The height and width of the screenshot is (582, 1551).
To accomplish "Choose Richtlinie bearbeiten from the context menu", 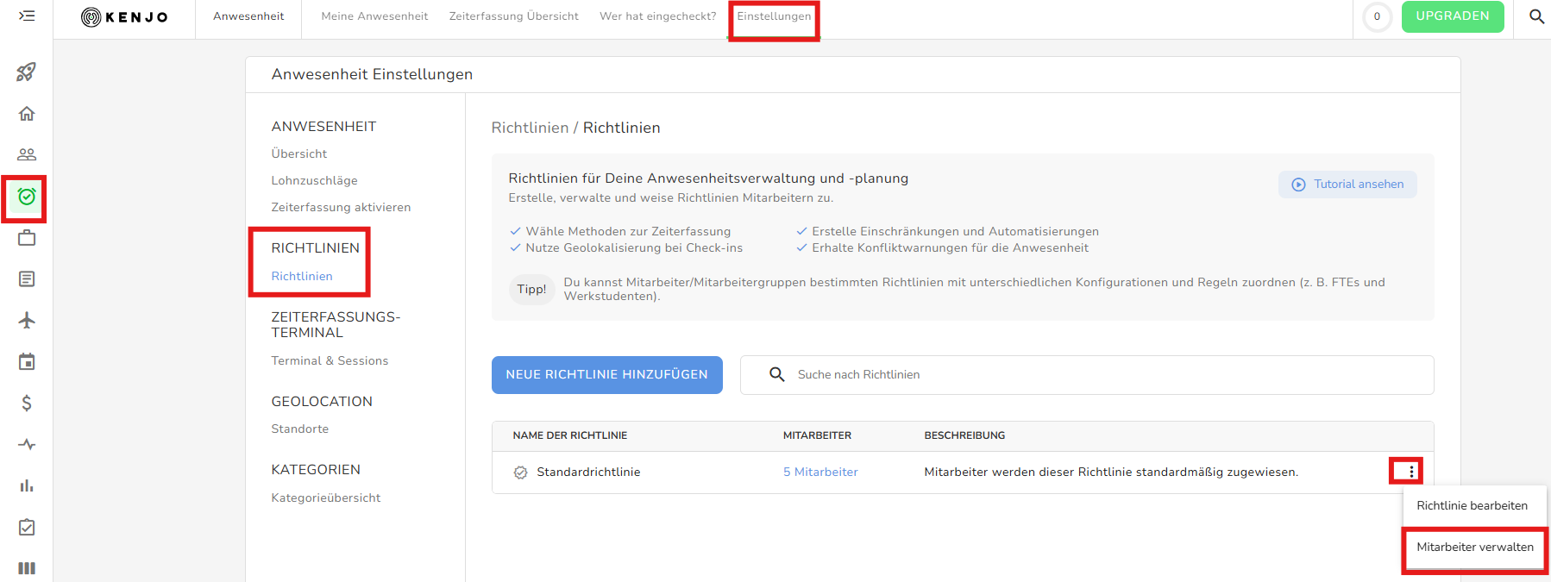I will [x=1472, y=506].
